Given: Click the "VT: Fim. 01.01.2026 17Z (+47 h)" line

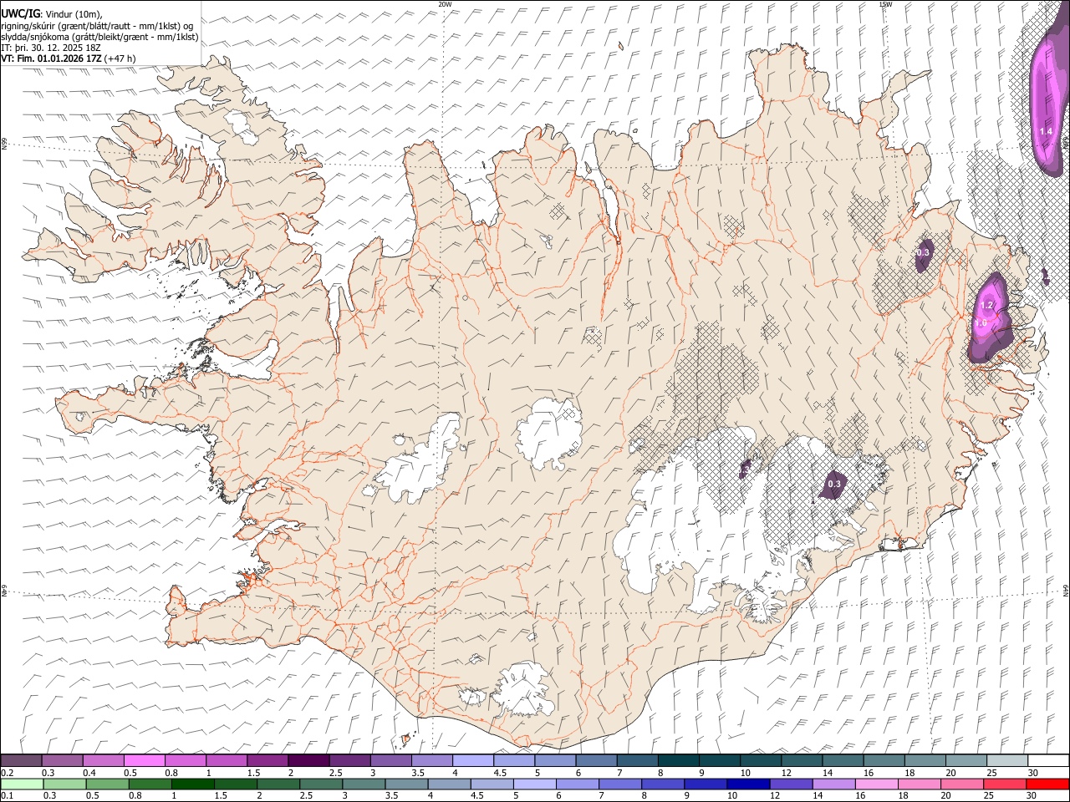Looking at the screenshot, I should (x=68, y=58).
